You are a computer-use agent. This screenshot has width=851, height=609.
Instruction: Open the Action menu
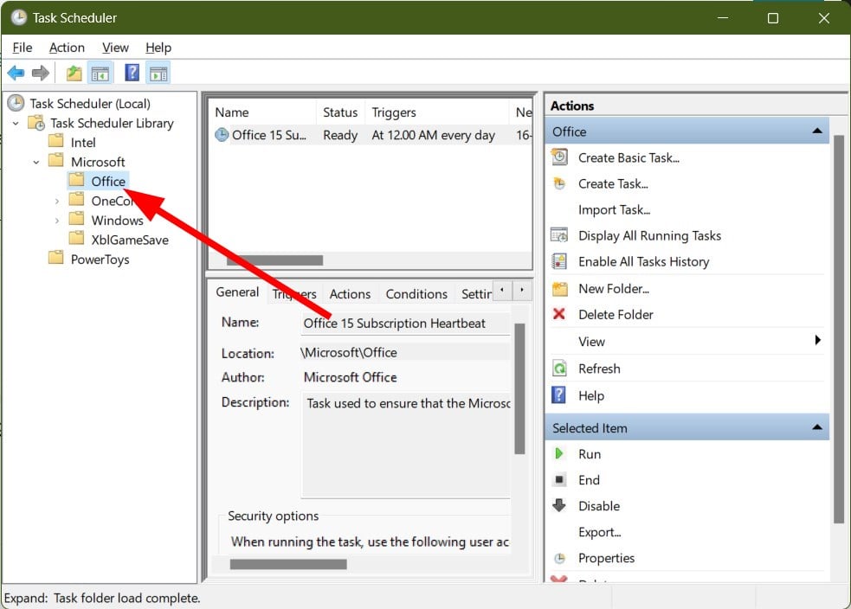click(x=67, y=48)
